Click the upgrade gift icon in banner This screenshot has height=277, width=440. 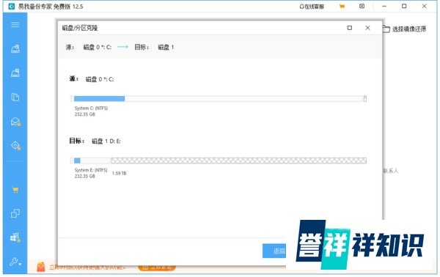point(40,267)
